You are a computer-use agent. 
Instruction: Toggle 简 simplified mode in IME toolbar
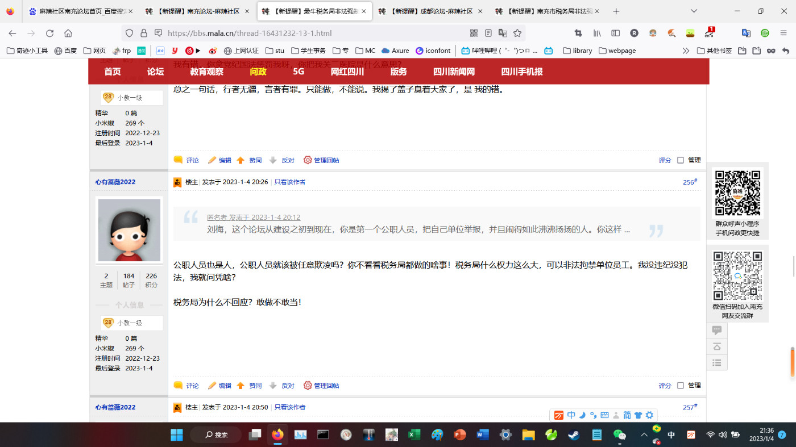tap(627, 415)
